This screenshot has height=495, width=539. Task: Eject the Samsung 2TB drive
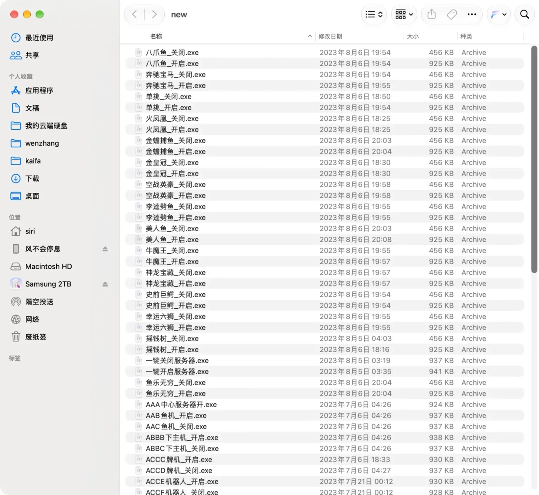(x=105, y=284)
